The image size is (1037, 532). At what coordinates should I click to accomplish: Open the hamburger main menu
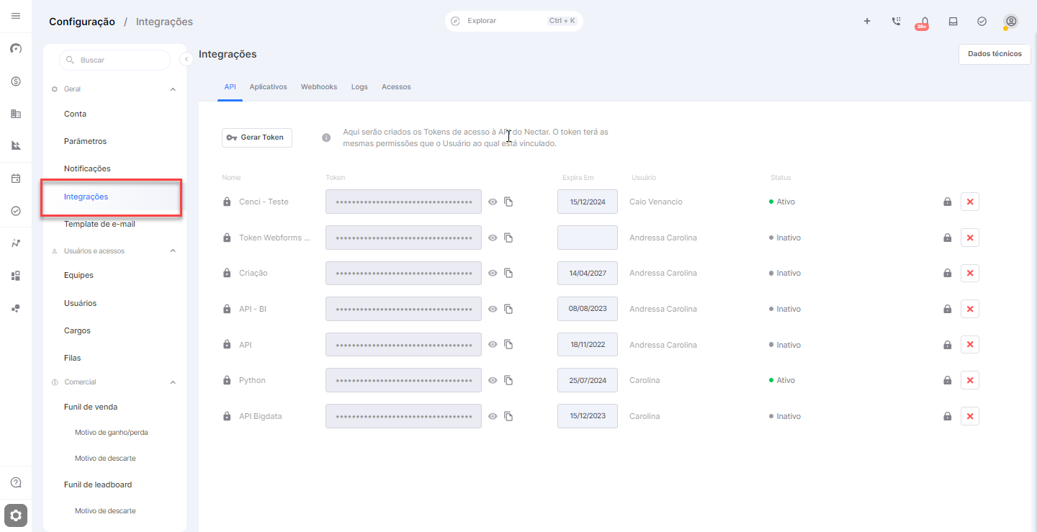click(16, 16)
